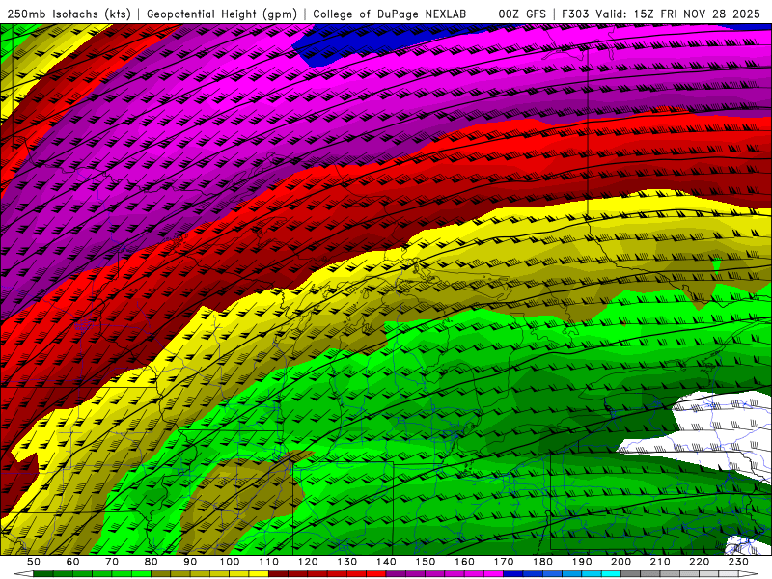Click the 130 value on the color scale
This screenshot has width=772, height=579.
pyautogui.click(x=346, y=562)
